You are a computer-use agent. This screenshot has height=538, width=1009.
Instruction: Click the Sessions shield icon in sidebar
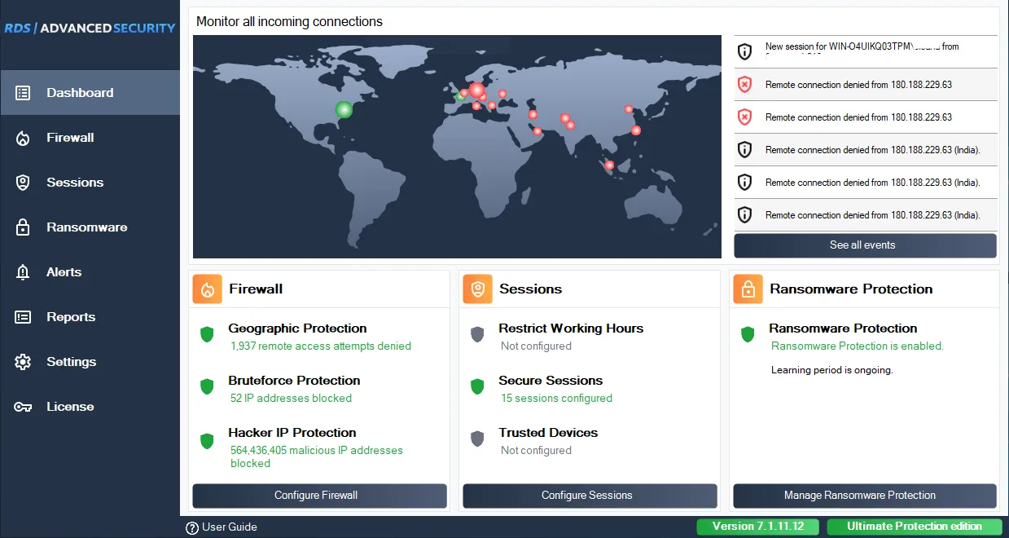tap(23, 183)
